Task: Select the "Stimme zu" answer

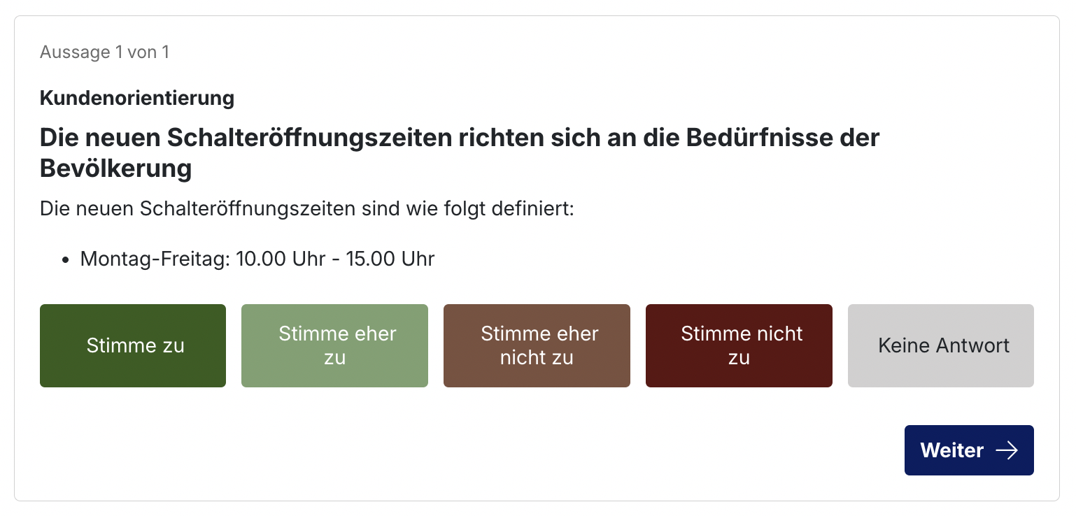Action: [x=133, y=345]
